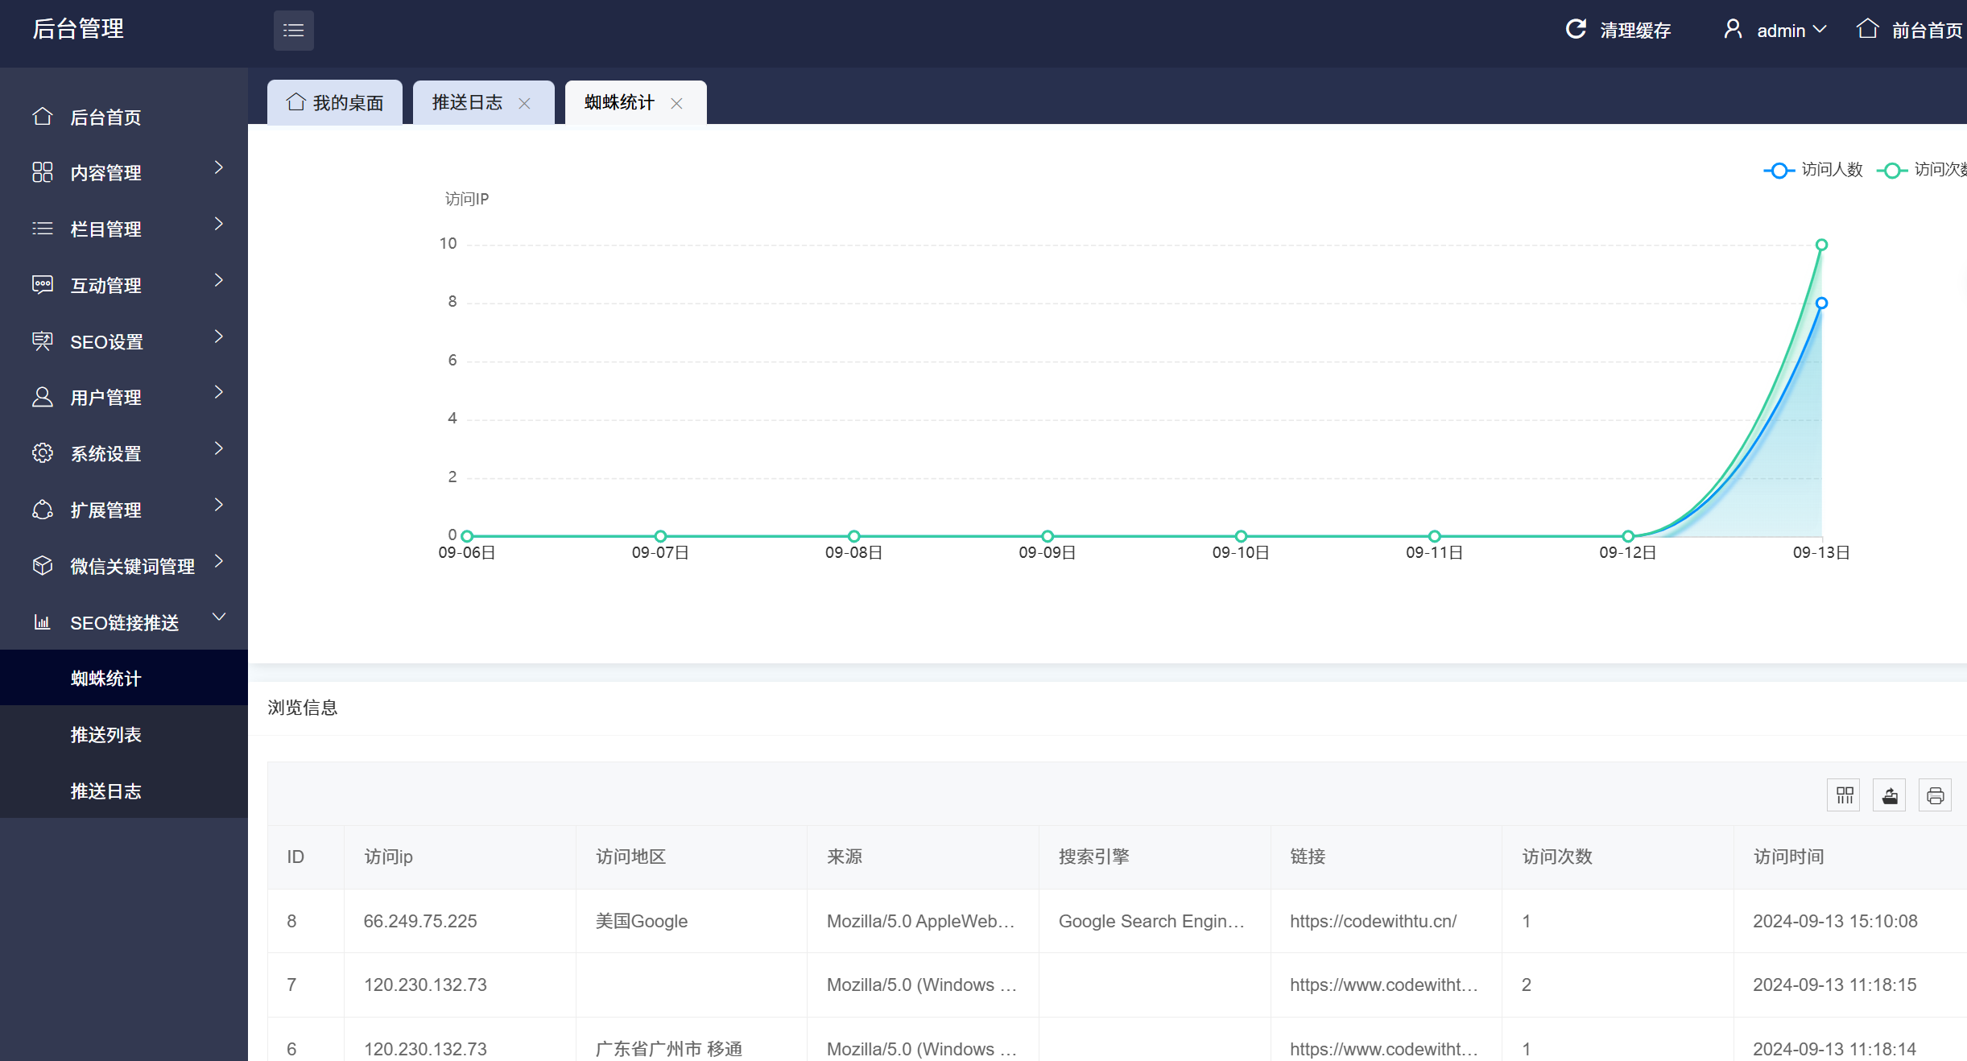Click the 后台首页 home icon in sidebar
Screen dimensions: 1967x1061
pos(43,117)
